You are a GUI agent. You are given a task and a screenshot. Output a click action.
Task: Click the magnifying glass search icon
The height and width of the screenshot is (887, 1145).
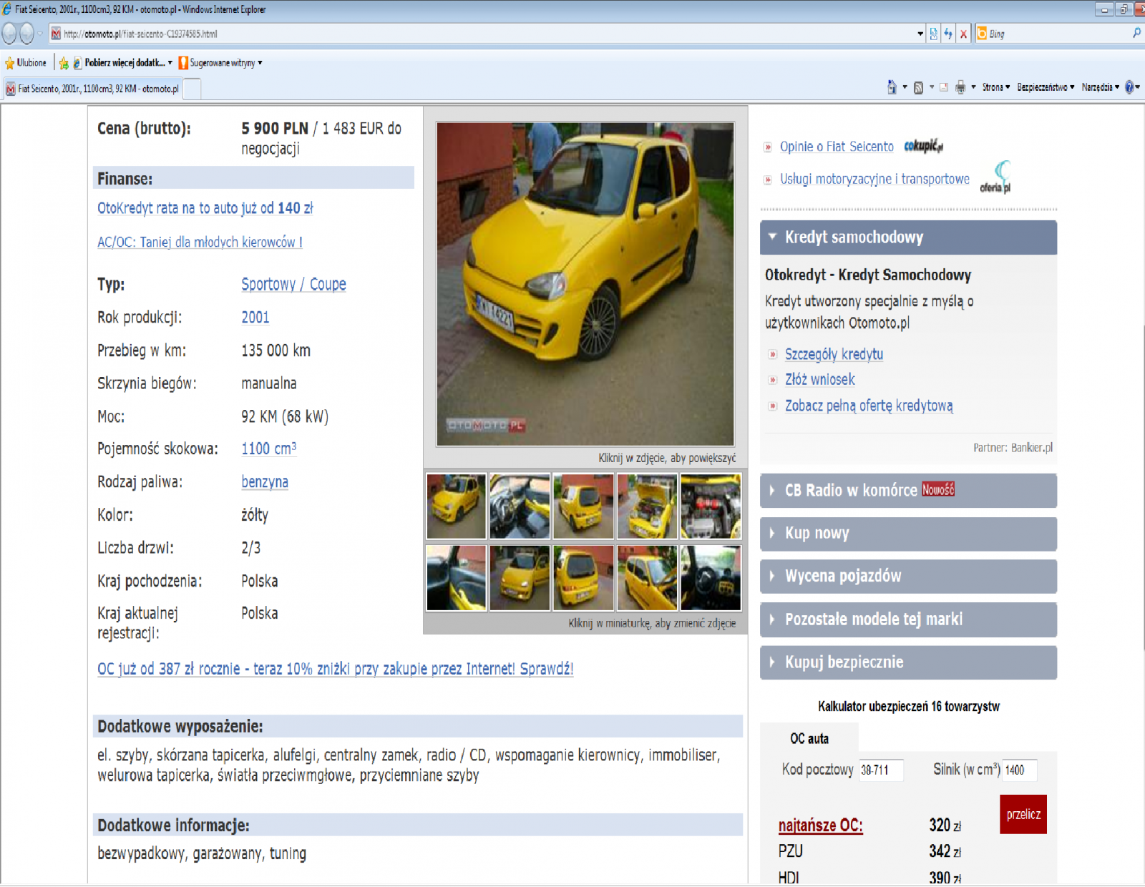click(1136, 33)
